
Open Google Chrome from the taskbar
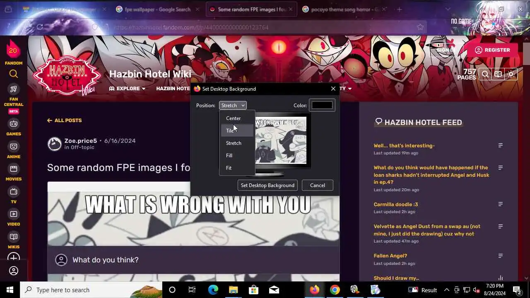click(x=335, y=290)
